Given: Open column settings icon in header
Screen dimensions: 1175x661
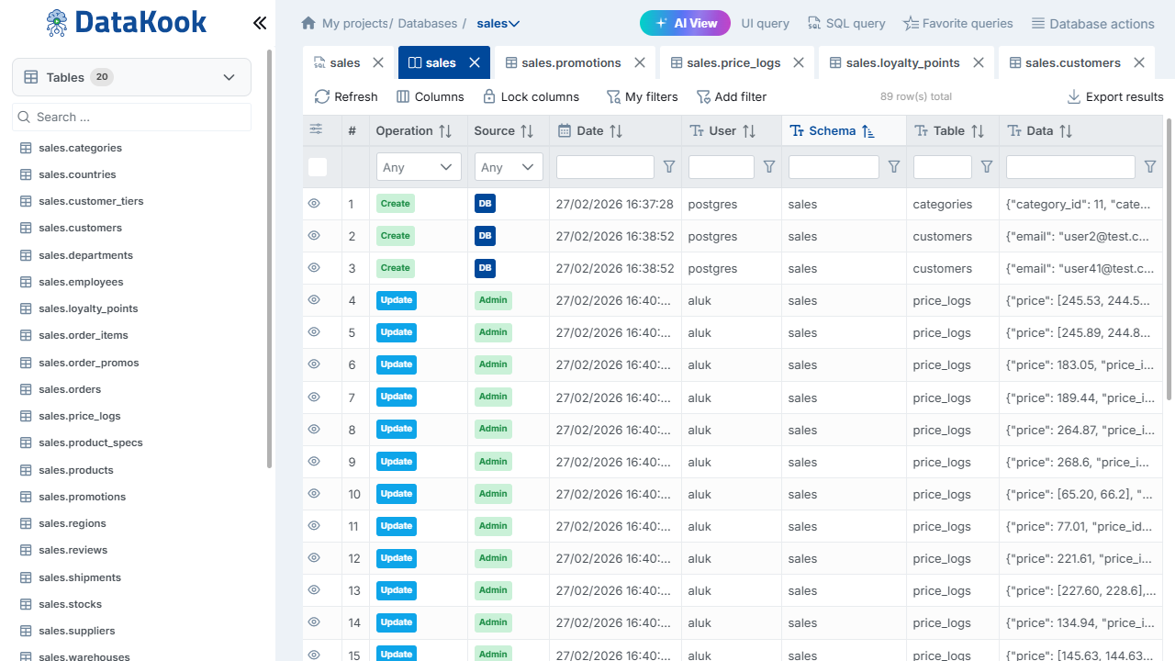Looking at the screenshot, I should 316,129.
